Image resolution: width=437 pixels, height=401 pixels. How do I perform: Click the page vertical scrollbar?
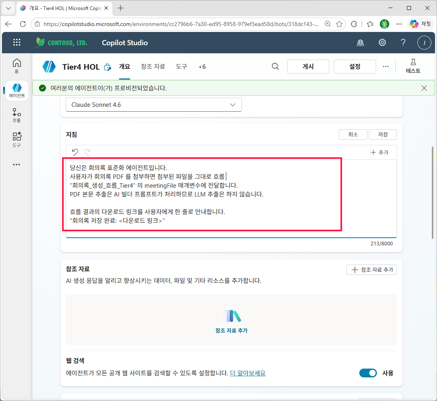pyautogui.click(x=432, y=193)
